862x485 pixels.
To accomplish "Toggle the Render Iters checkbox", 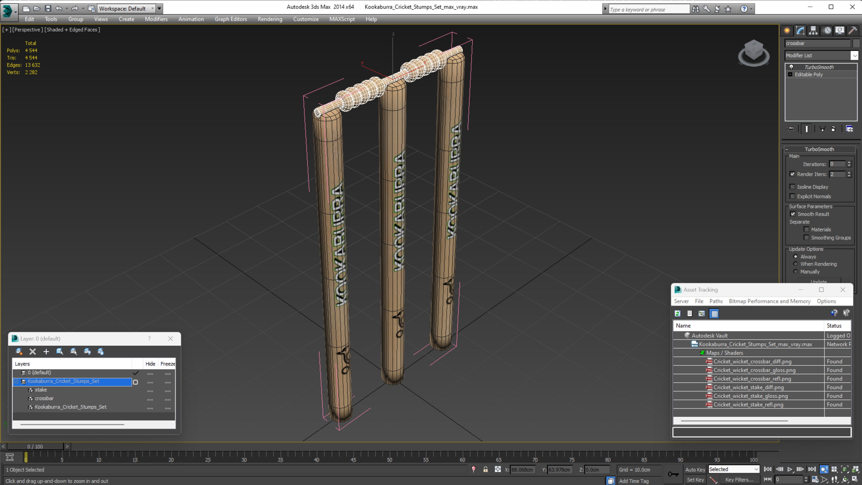I will pos(792,174).
